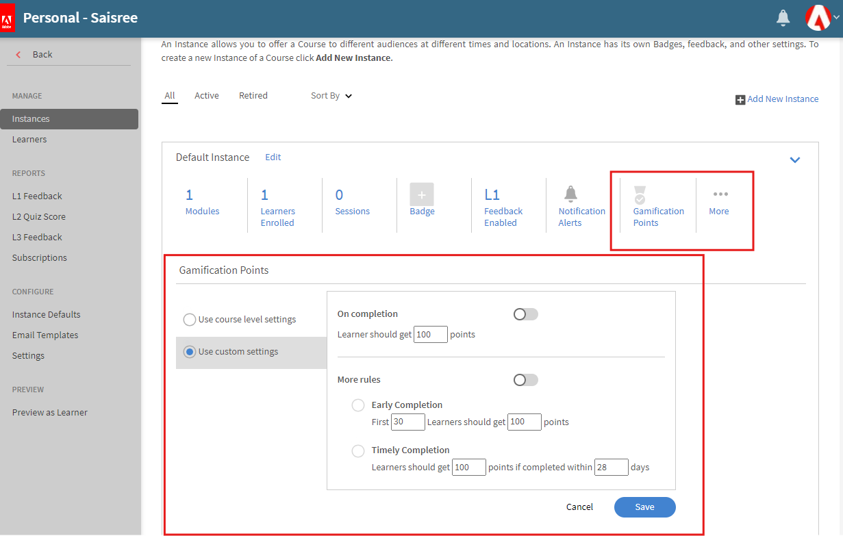Choose the Early Completion radio button

click(358, 405)
